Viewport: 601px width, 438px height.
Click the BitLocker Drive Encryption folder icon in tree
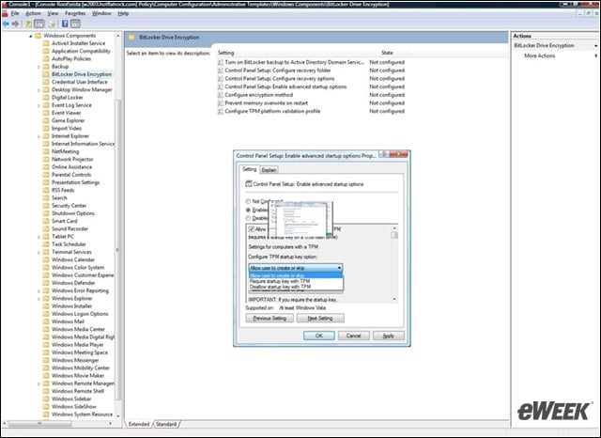(46, 74)
